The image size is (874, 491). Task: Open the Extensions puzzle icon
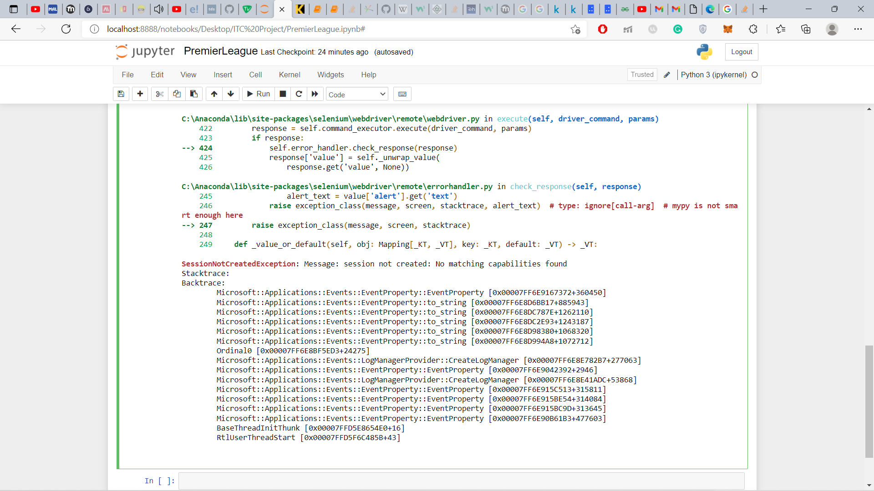pyautogui.click(x=753, y=29)
